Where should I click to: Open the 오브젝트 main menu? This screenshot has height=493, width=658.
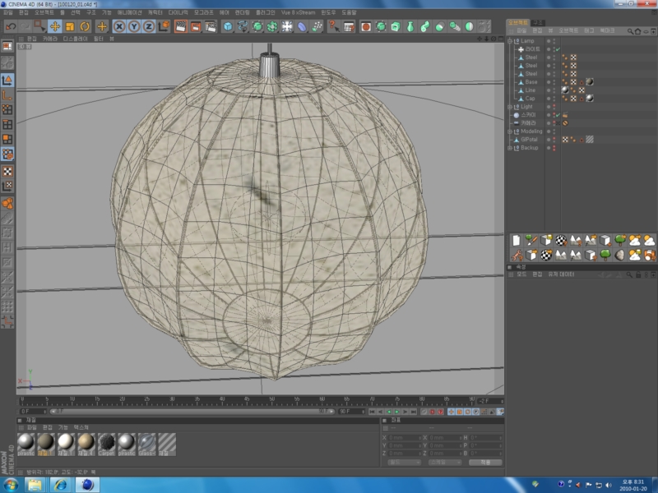tap(44, 12)
